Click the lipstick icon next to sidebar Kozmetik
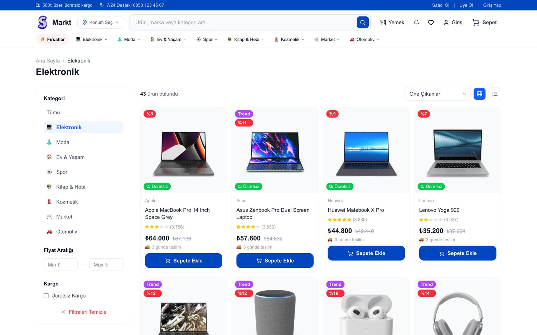Screen dimensions: 537x335 49,202
